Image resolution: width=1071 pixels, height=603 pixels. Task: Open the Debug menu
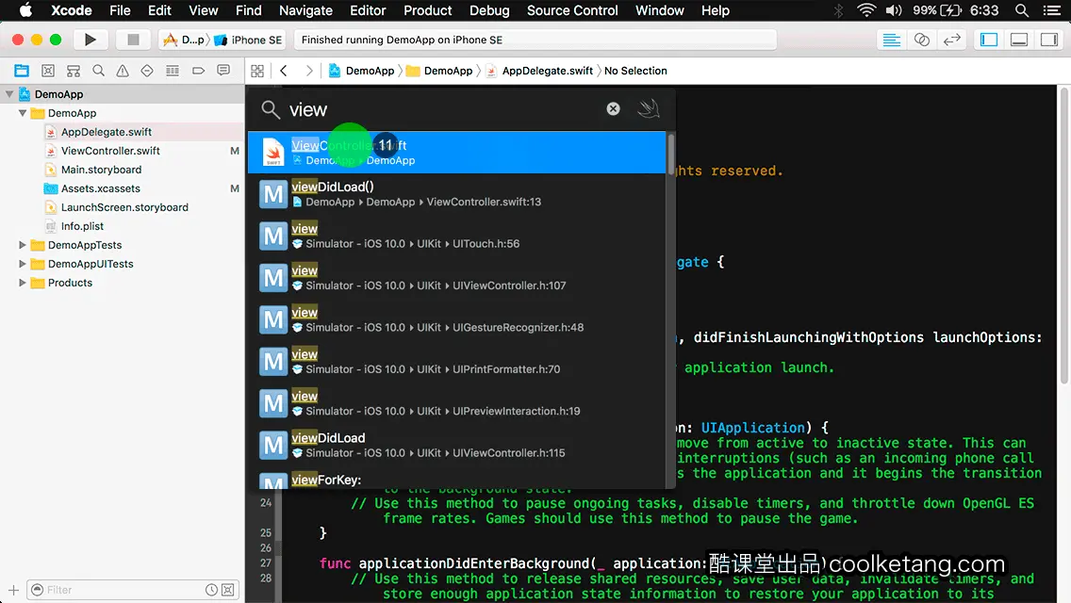pos(489,10)
